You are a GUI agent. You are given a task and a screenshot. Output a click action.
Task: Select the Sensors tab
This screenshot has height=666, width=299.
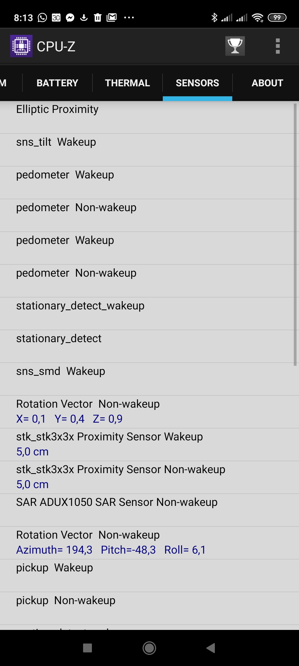coord(197,83)
